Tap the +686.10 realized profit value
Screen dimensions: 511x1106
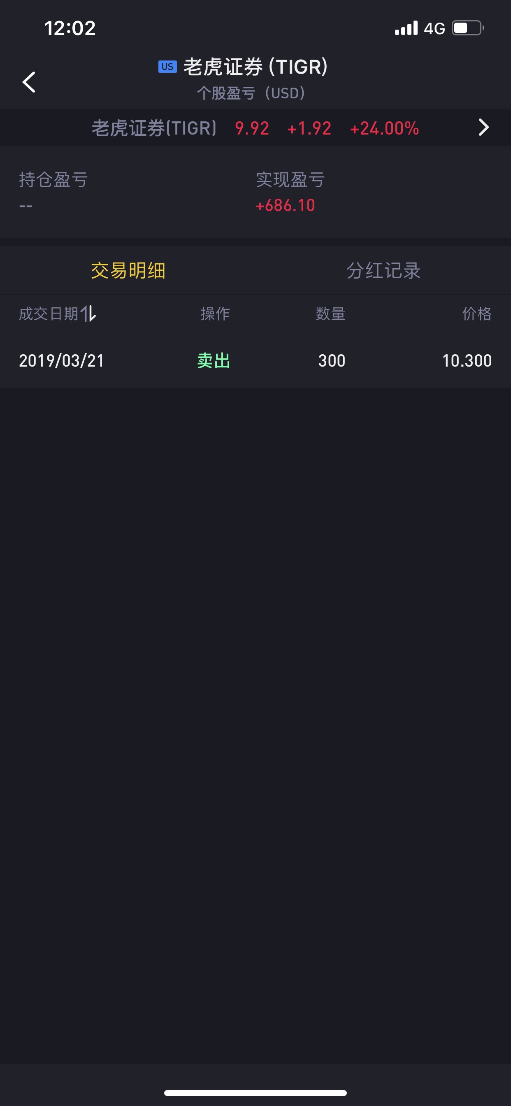coord(286,205)
